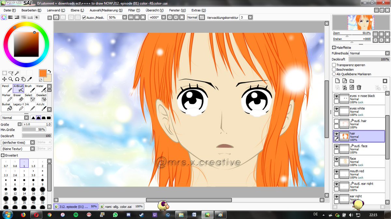This screenshot has width=391, height=219.
Task: Select the Bucket fill tool
Action: (7, 106)
